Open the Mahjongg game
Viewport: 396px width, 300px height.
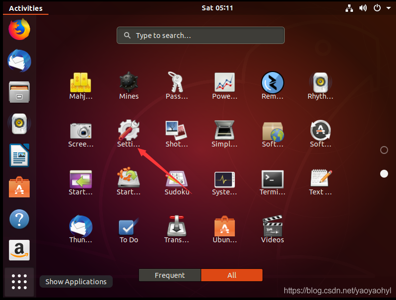(x=81, y=86)
